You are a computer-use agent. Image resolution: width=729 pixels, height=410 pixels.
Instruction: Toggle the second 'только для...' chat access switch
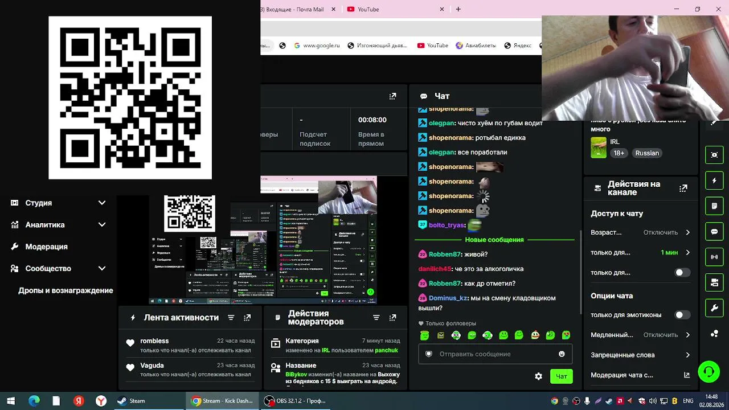coord(683,273)
